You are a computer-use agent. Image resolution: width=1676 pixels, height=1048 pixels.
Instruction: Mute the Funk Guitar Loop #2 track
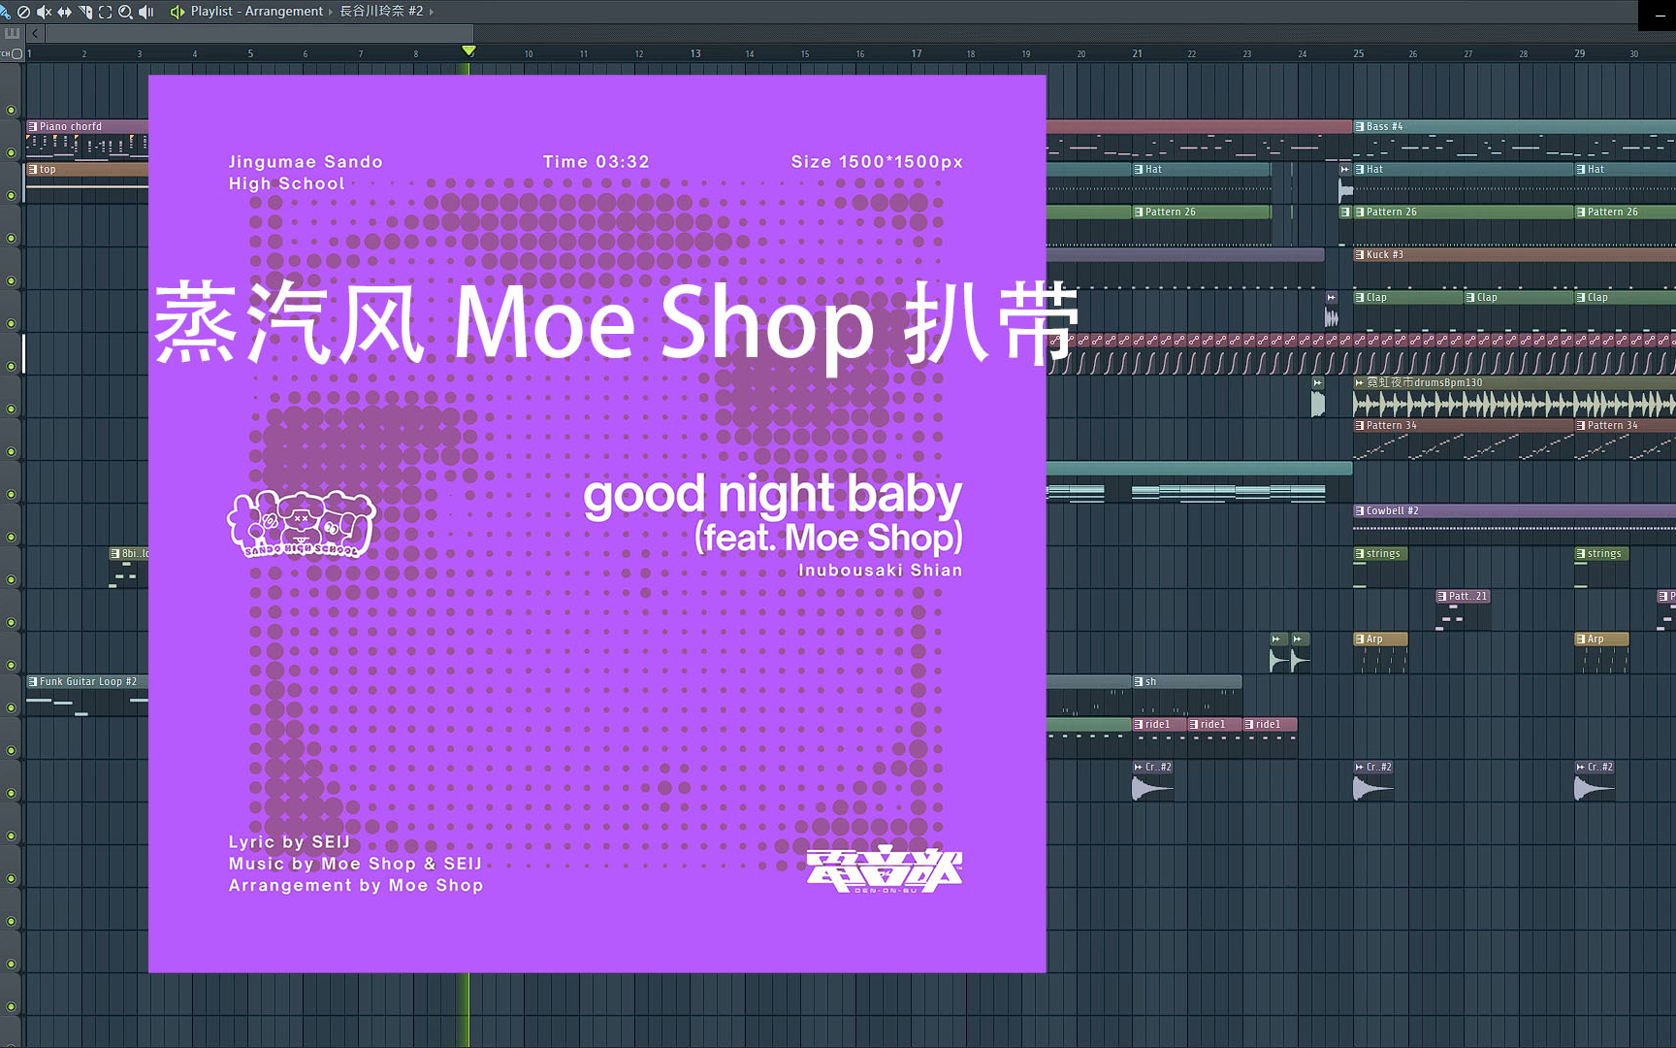[x=12, y=707]
